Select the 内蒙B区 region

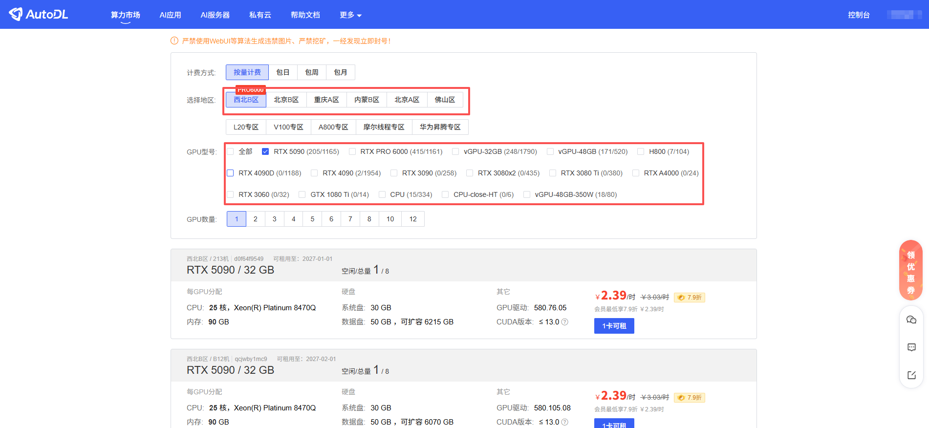[367, 100]
